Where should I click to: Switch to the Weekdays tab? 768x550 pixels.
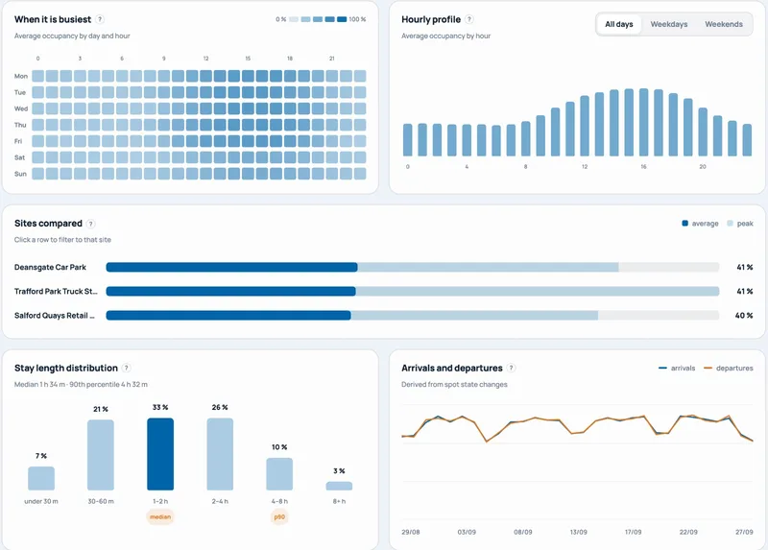pyautogui.click(x=668, y=24)
